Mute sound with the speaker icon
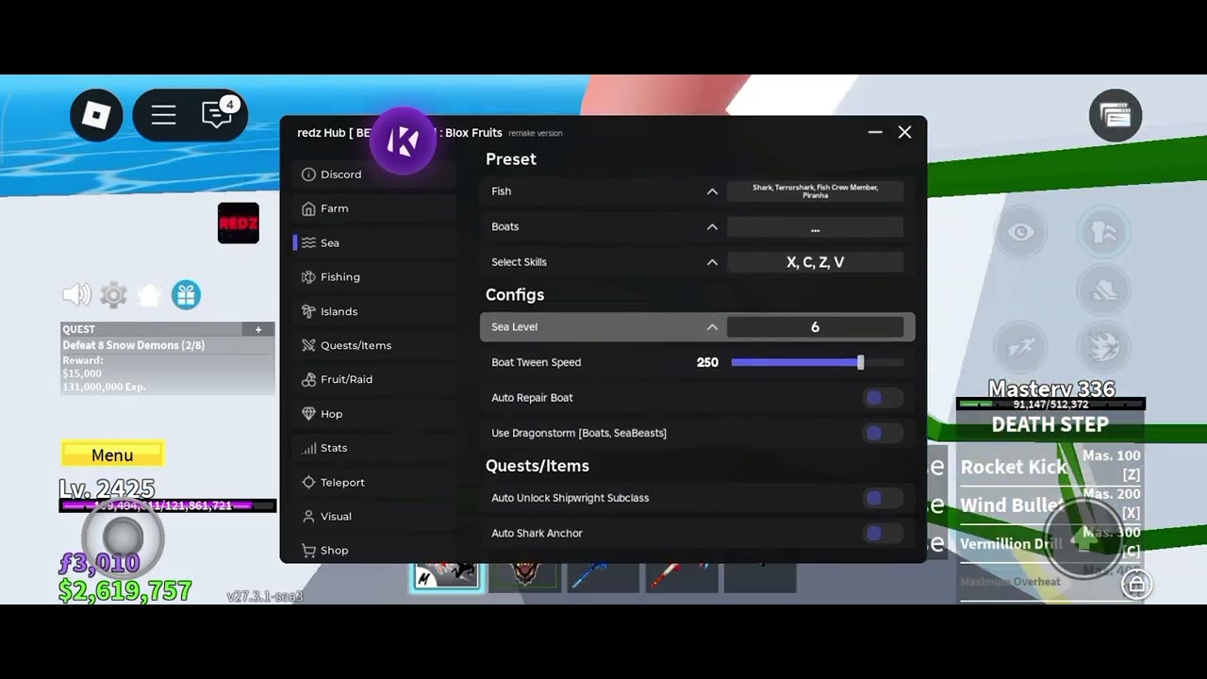Viewport: 1207px width, 679px height. pos(77,295)
